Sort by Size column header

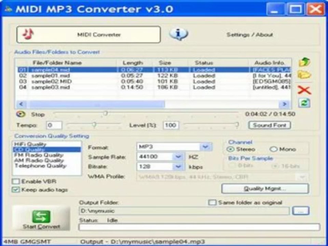click(x=171, y=63)
